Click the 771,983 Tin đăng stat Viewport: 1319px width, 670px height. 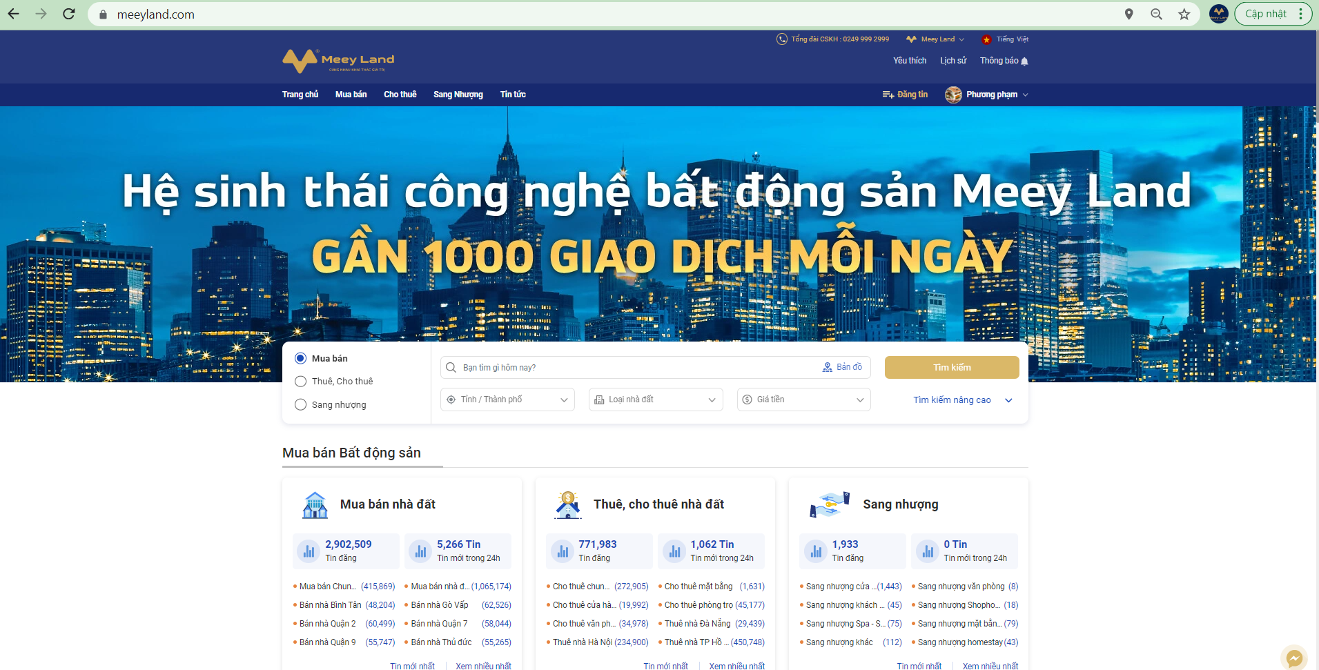tap(599, 551)
